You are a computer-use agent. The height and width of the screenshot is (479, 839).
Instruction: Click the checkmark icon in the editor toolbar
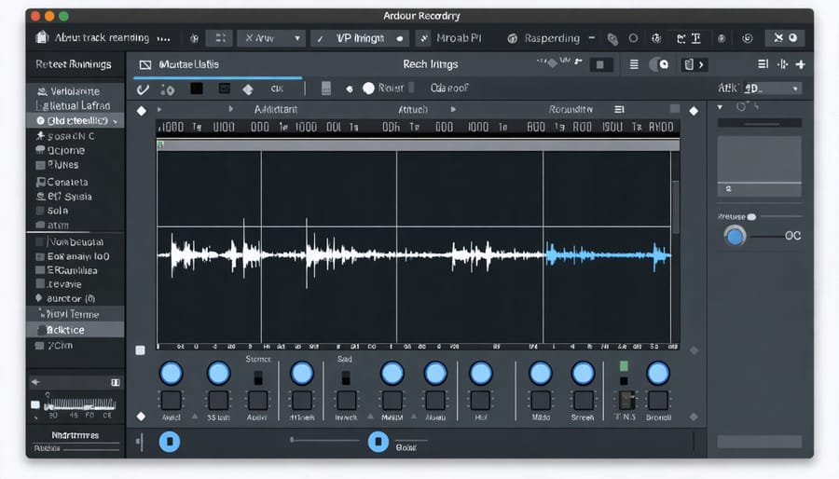click(143, 89)
